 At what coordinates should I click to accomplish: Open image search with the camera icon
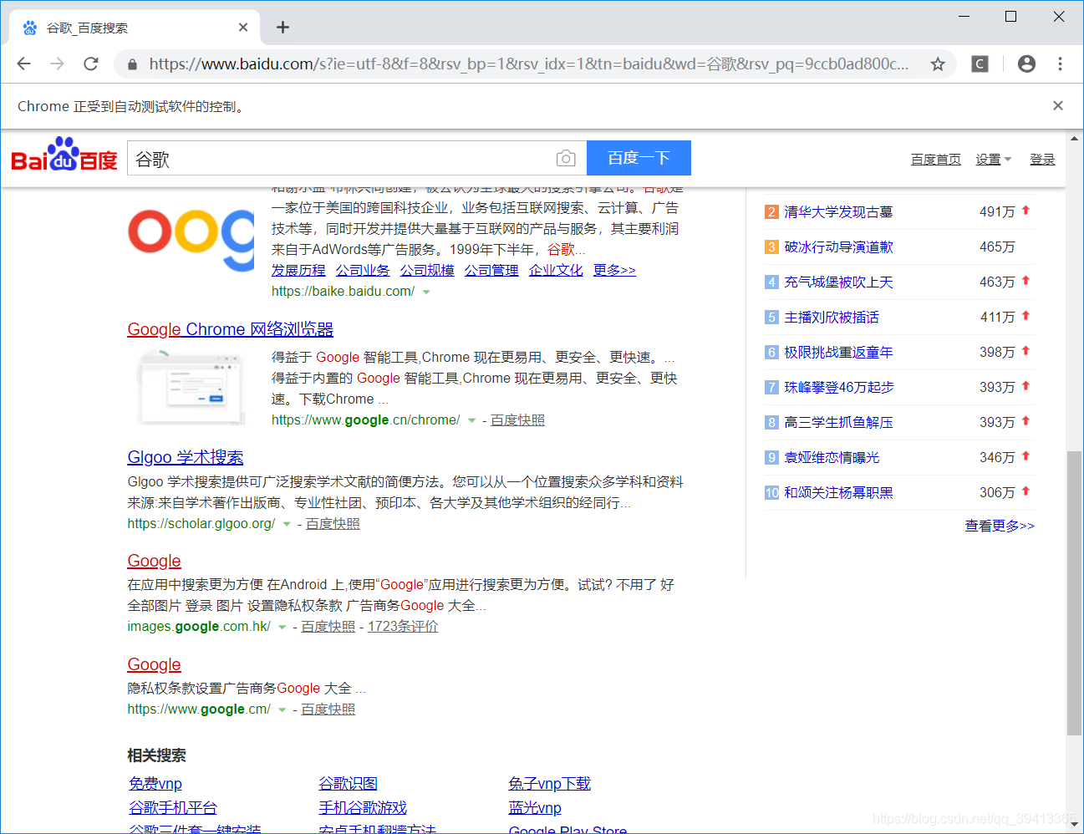coord(566,158)
